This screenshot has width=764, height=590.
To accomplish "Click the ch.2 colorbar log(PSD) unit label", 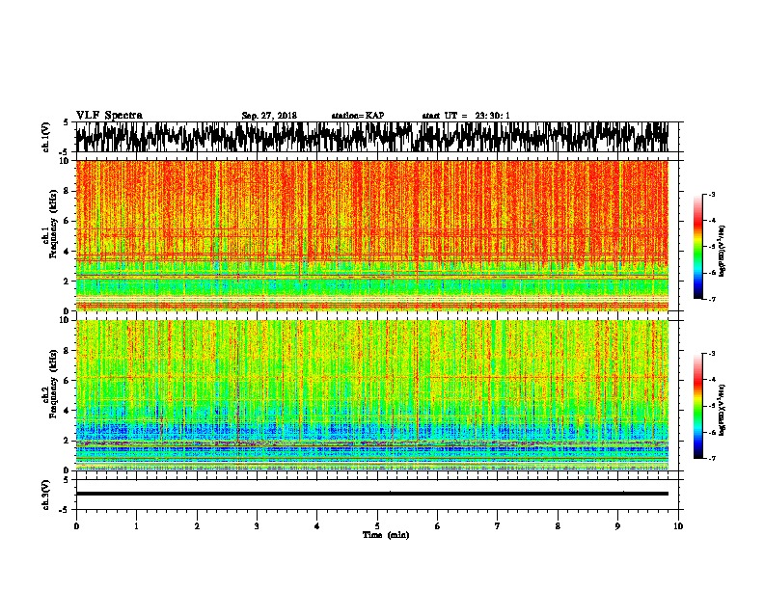I will pos(722,410).
